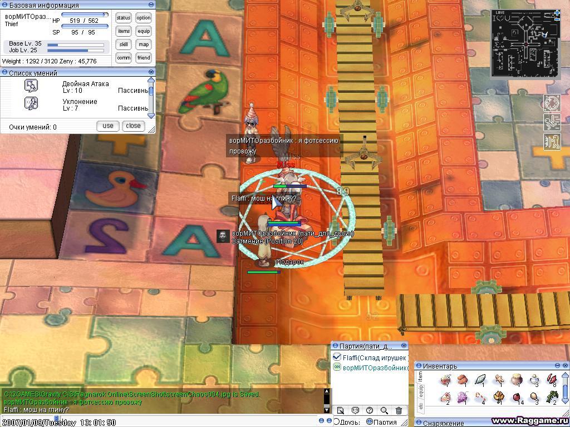
Task: Toggle the Flaffi party member checkbox
Action: click(337, 358)
